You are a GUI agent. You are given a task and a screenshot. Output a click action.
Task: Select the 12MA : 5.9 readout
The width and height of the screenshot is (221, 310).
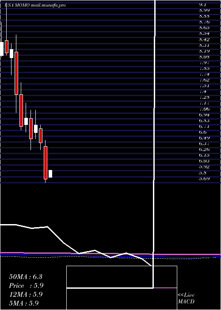26,294
